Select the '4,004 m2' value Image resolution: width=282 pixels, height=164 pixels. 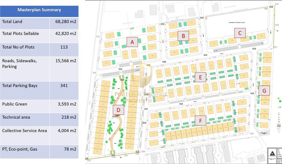point(67,131)
